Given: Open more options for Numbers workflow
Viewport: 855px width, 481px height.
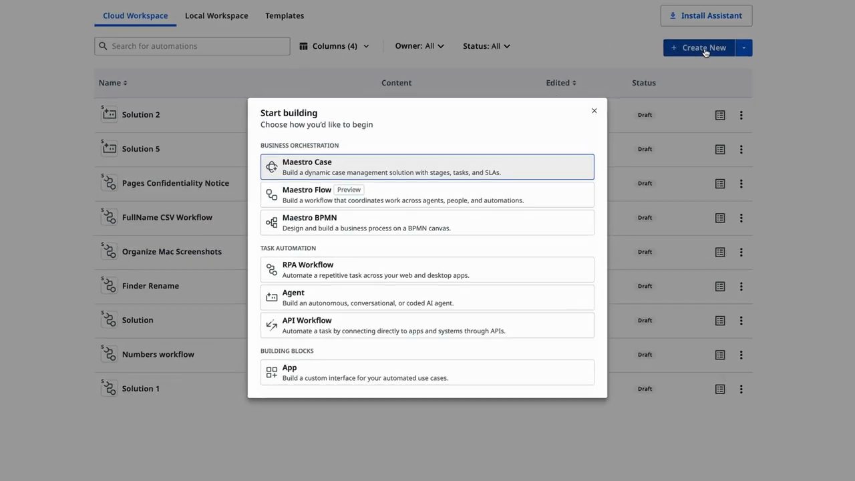Looking at the screenshot, I should (x=741, y=355).
